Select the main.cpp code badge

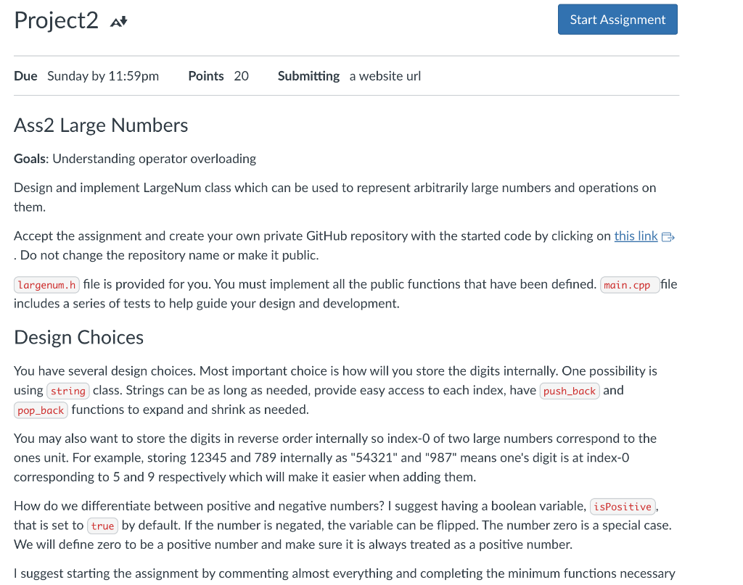630,284
